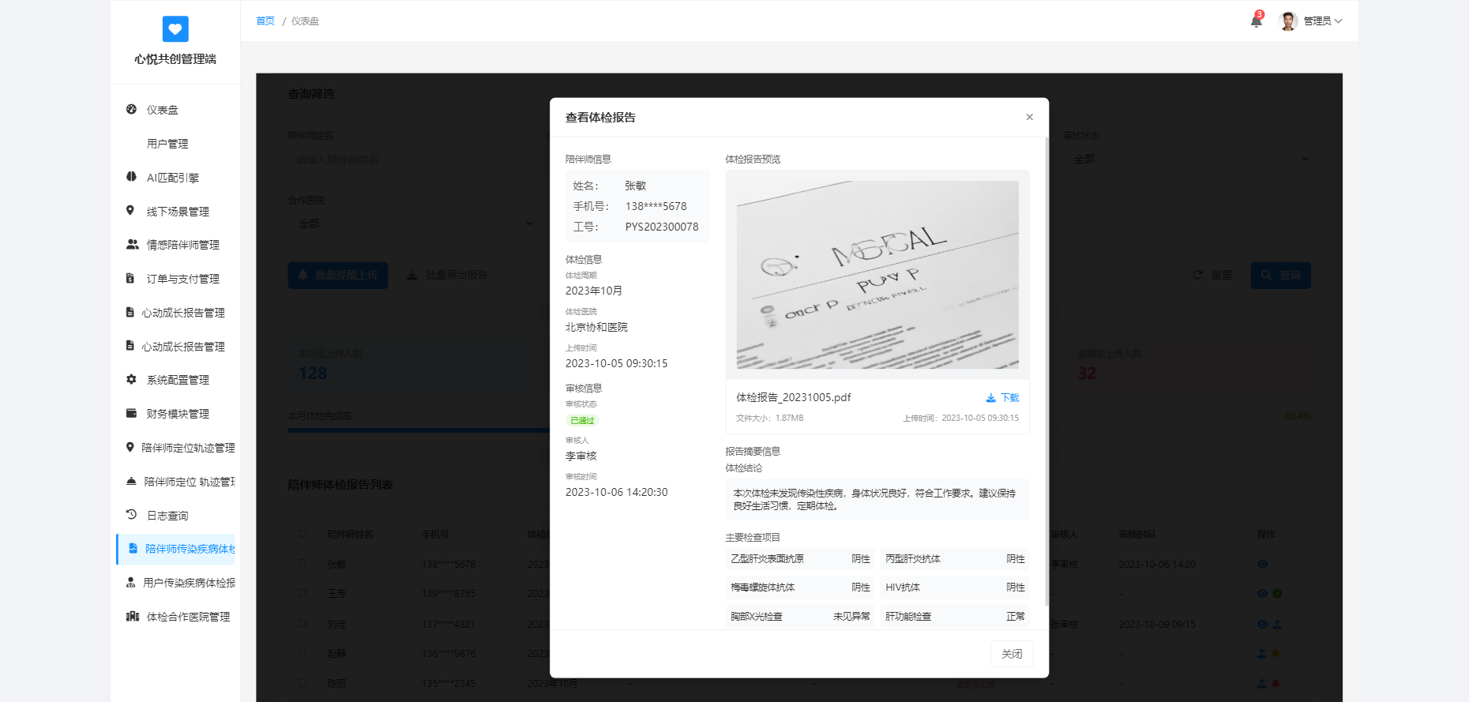Check the checkbox for row 刘佳
This screenshot has height=702, width=1469.
pos(302,623)
